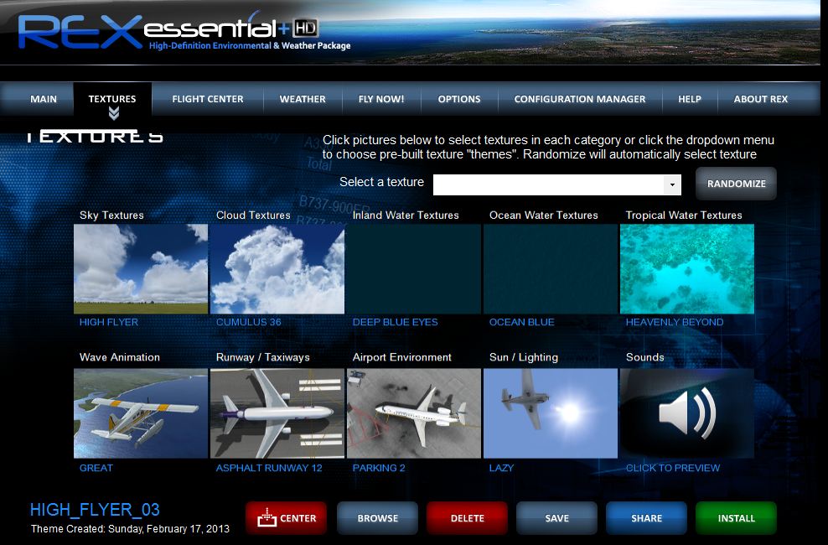Click the Theme Created date text

130,528
